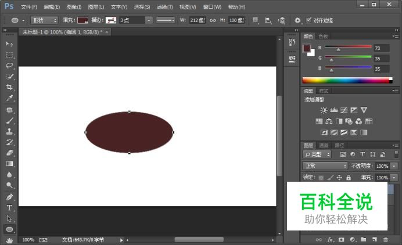Select the Pen tool
This screenshot has height=245, width=402.
pyautogui.click(x=9, y=197)
